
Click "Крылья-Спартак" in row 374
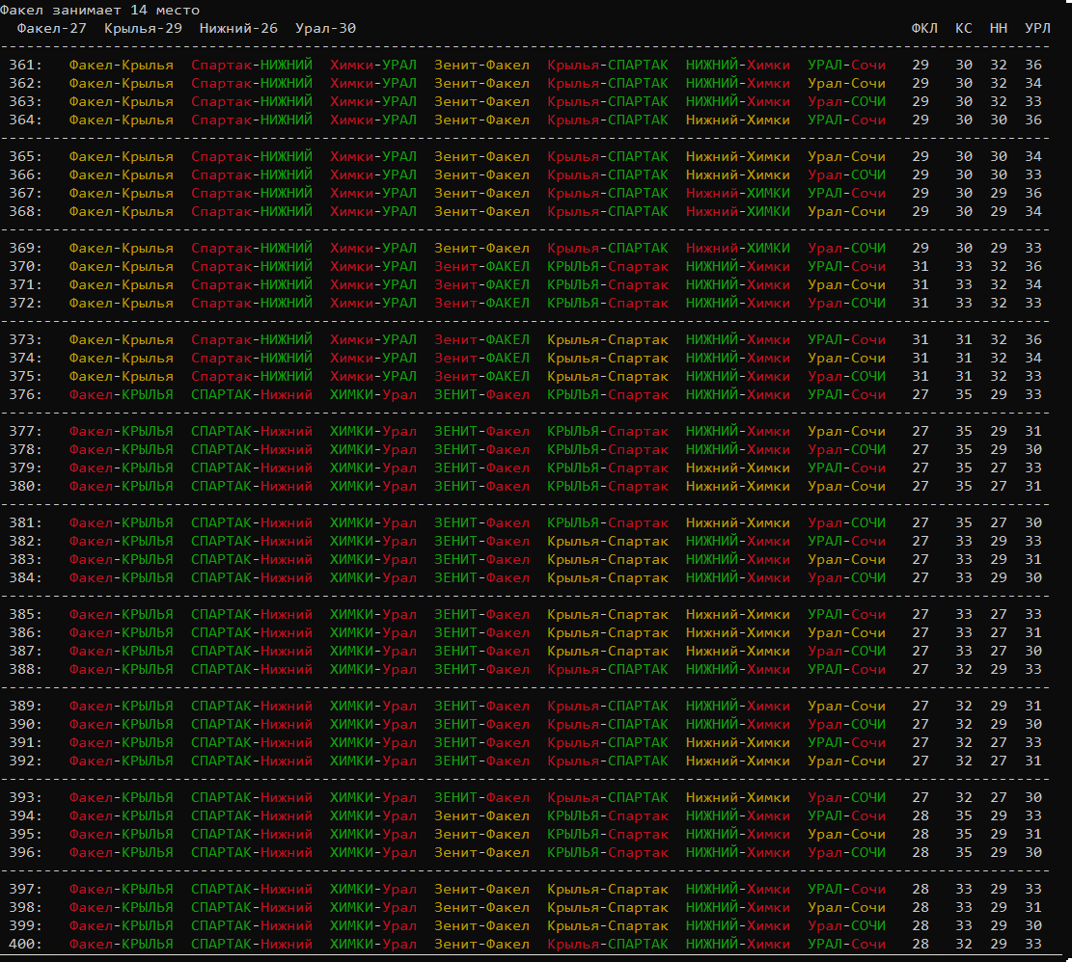point(608,359)
